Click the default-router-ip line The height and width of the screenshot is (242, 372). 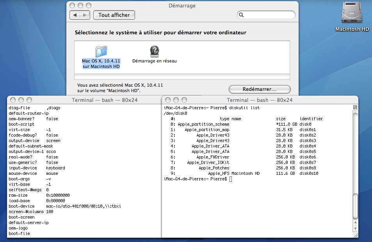coord(29,113)
